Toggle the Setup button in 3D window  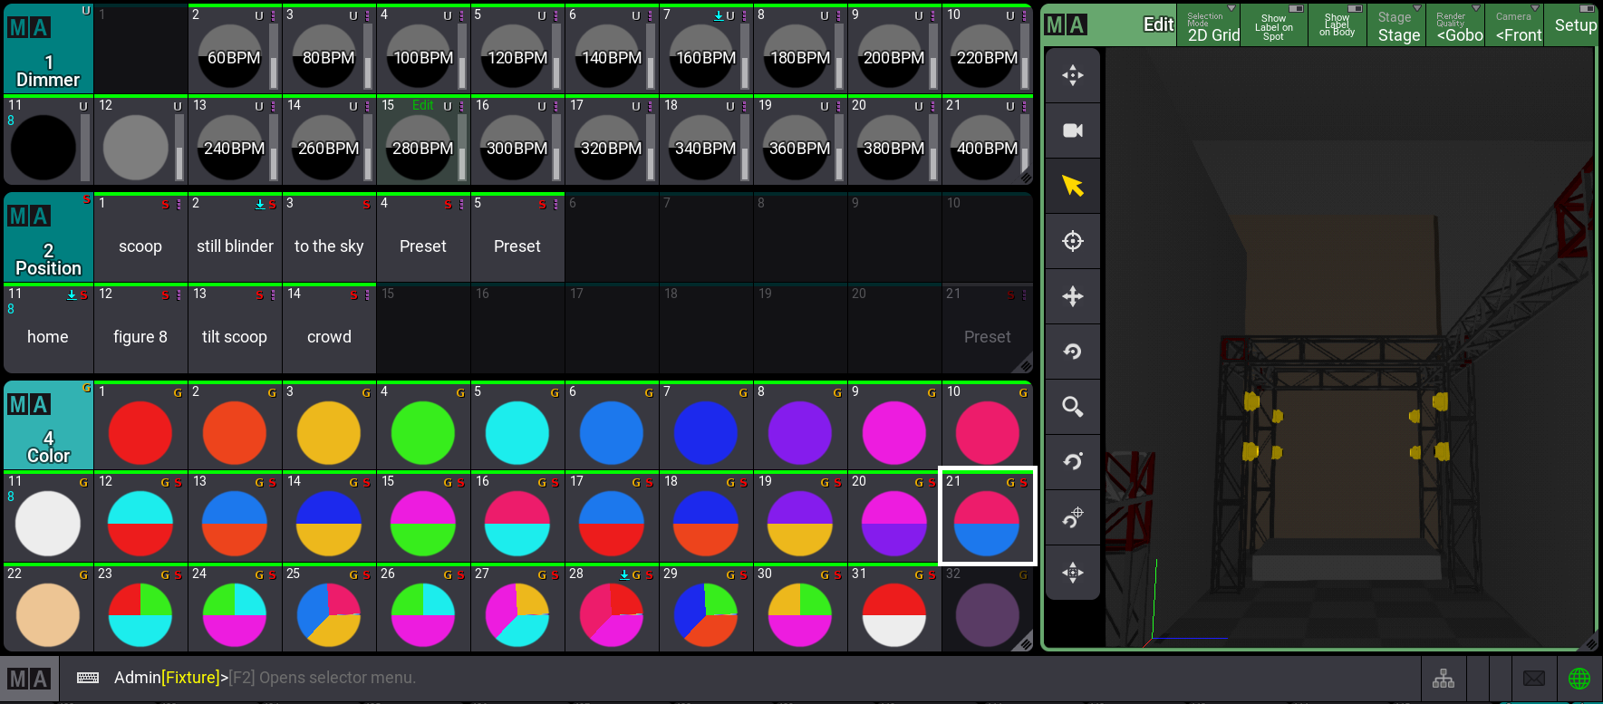click(x=1574, y=25)
